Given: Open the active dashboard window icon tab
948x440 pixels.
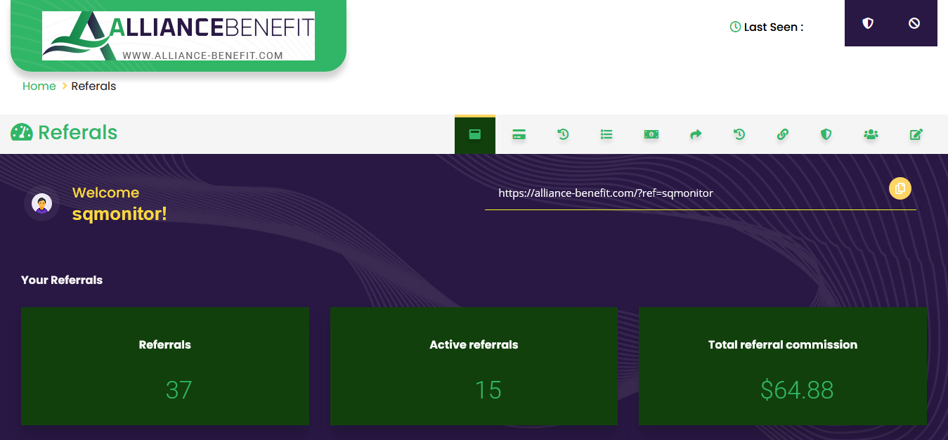Looking at the screenshot, I should (x=475, y=134).
